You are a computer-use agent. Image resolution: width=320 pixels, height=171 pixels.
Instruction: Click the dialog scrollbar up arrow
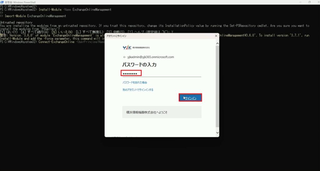click(217, 44)
